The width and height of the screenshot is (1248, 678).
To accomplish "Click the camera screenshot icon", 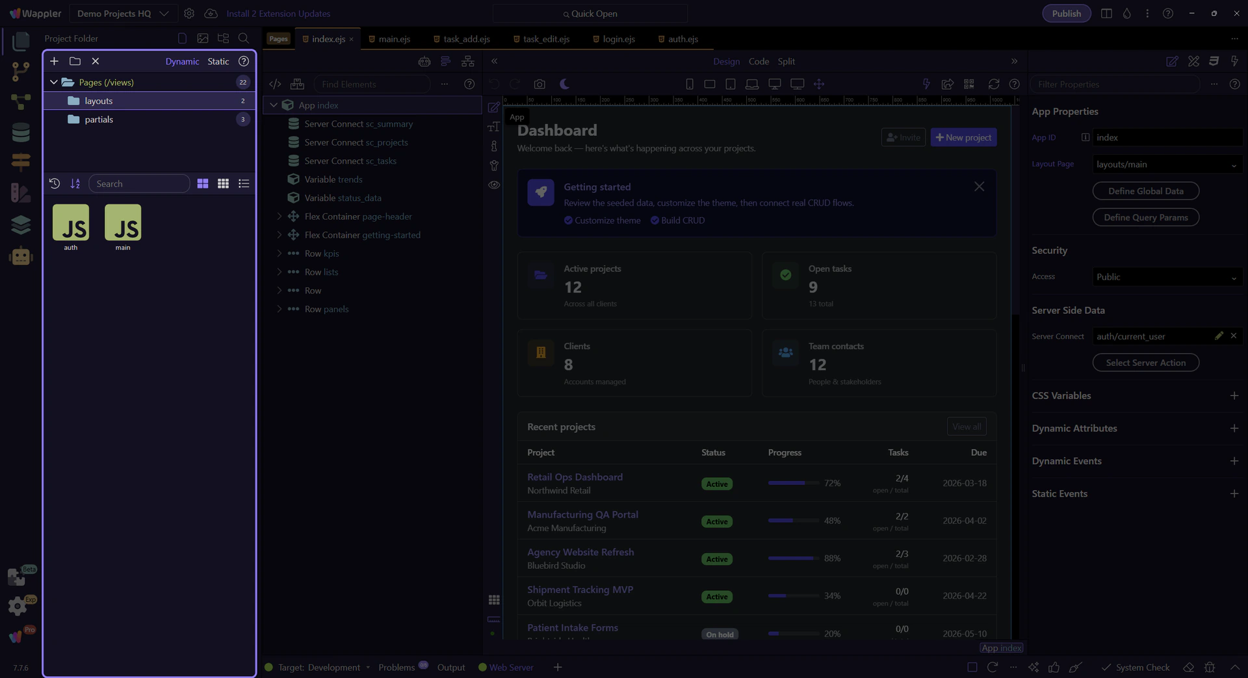I will tap(539, 84).
